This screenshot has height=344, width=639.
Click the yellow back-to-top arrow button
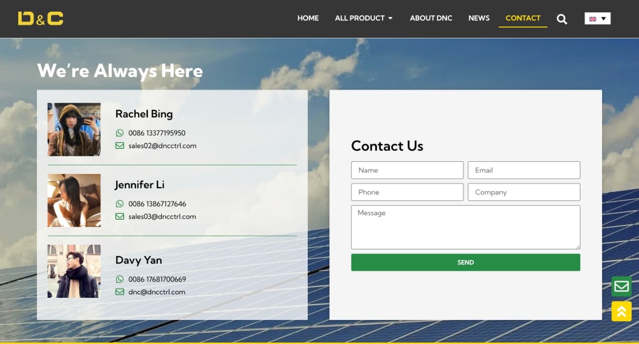click(x=621, y=311)
